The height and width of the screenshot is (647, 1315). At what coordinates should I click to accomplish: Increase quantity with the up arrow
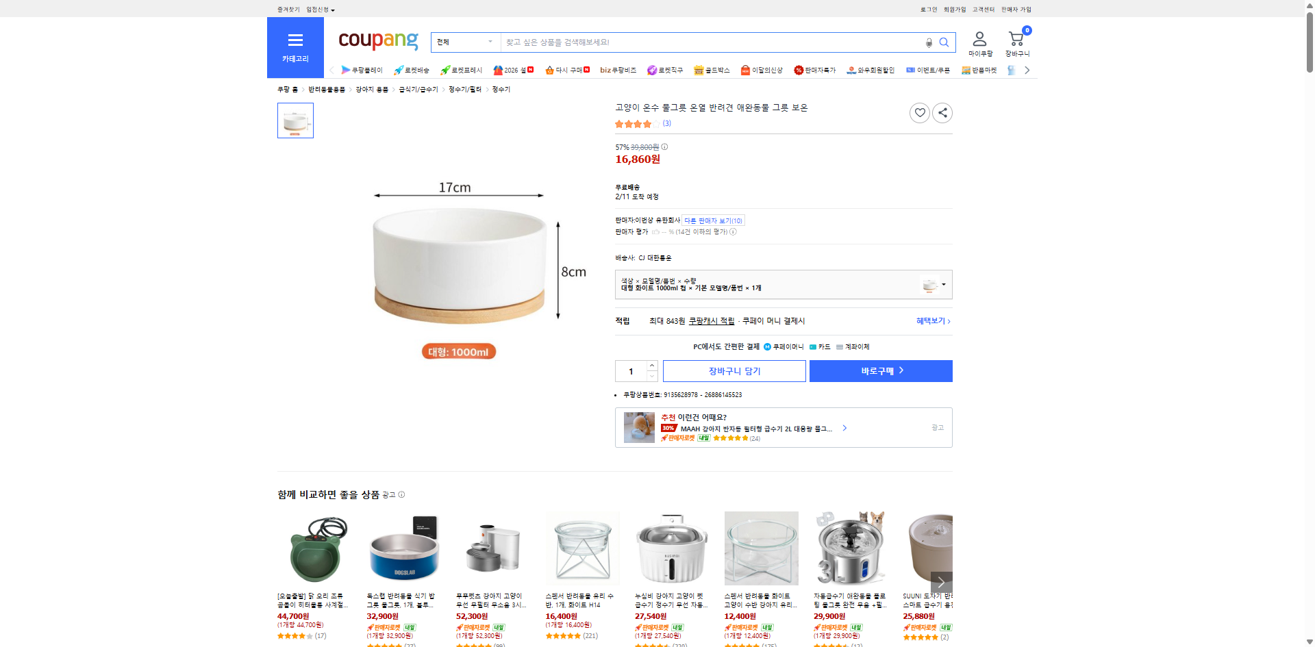pyautogui.click(x=652, y=366)
